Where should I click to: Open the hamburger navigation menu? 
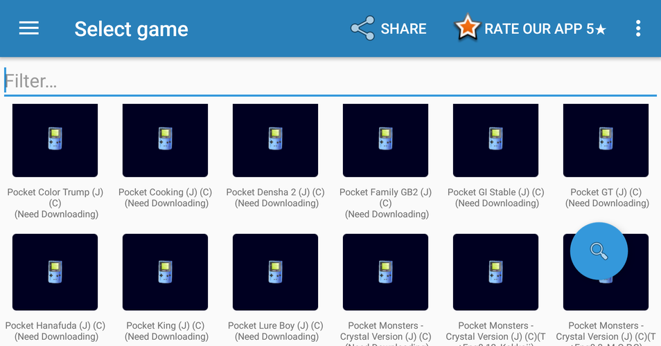pos(28,28)
